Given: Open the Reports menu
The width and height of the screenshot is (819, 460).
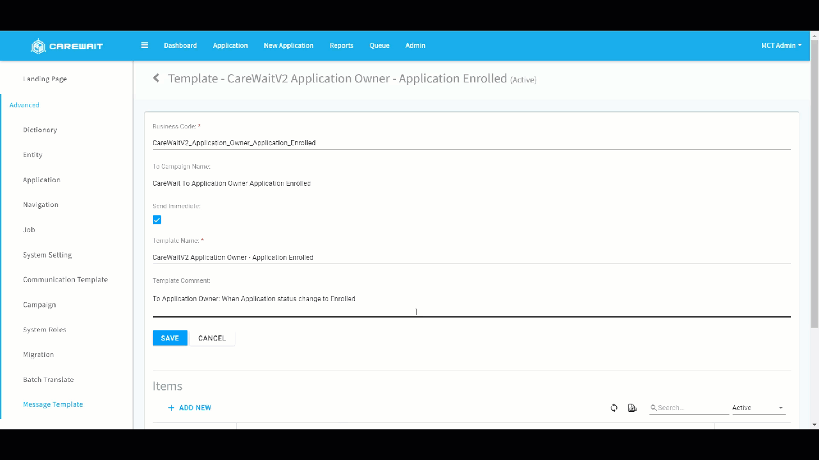Looking at the screenshot, I should [342, 45].
